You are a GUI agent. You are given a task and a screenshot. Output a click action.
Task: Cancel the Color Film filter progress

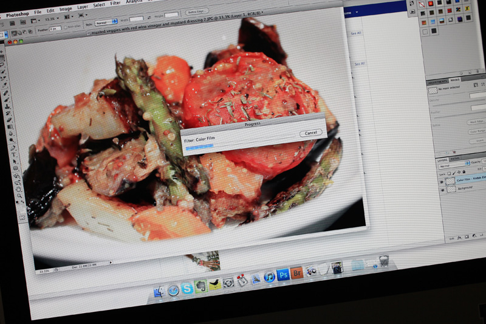coord(311,133)
